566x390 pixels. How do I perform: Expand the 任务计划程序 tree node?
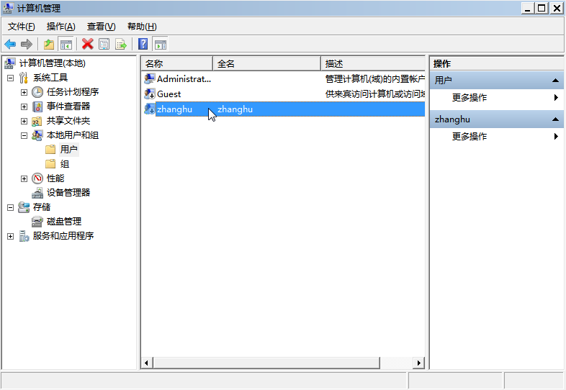point(24,92)
